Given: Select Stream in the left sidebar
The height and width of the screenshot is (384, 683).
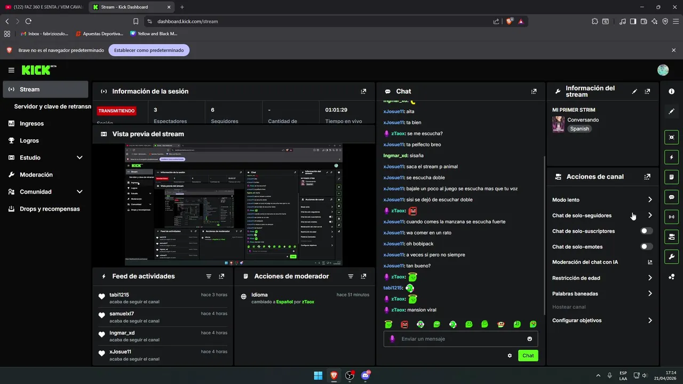Looking at the screenshot, I should (45, 89).
